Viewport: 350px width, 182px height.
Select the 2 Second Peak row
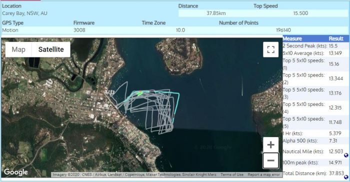pyautogui.click(x=316, y=46)
